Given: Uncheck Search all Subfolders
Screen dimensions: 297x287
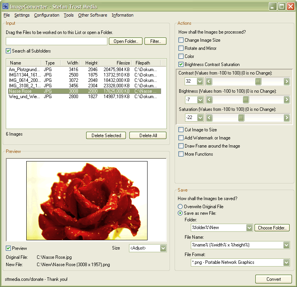Looking at the screenshot, I should 8,51.
